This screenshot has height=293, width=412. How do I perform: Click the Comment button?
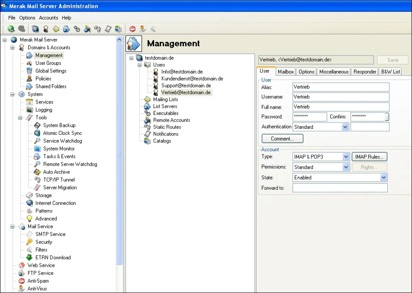[x=282, y=139]
